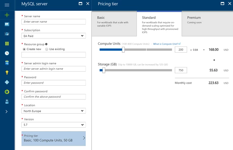233x150 pixels.
Task: Switch to the Basic pricing tab
Action: tap(114, 24)
